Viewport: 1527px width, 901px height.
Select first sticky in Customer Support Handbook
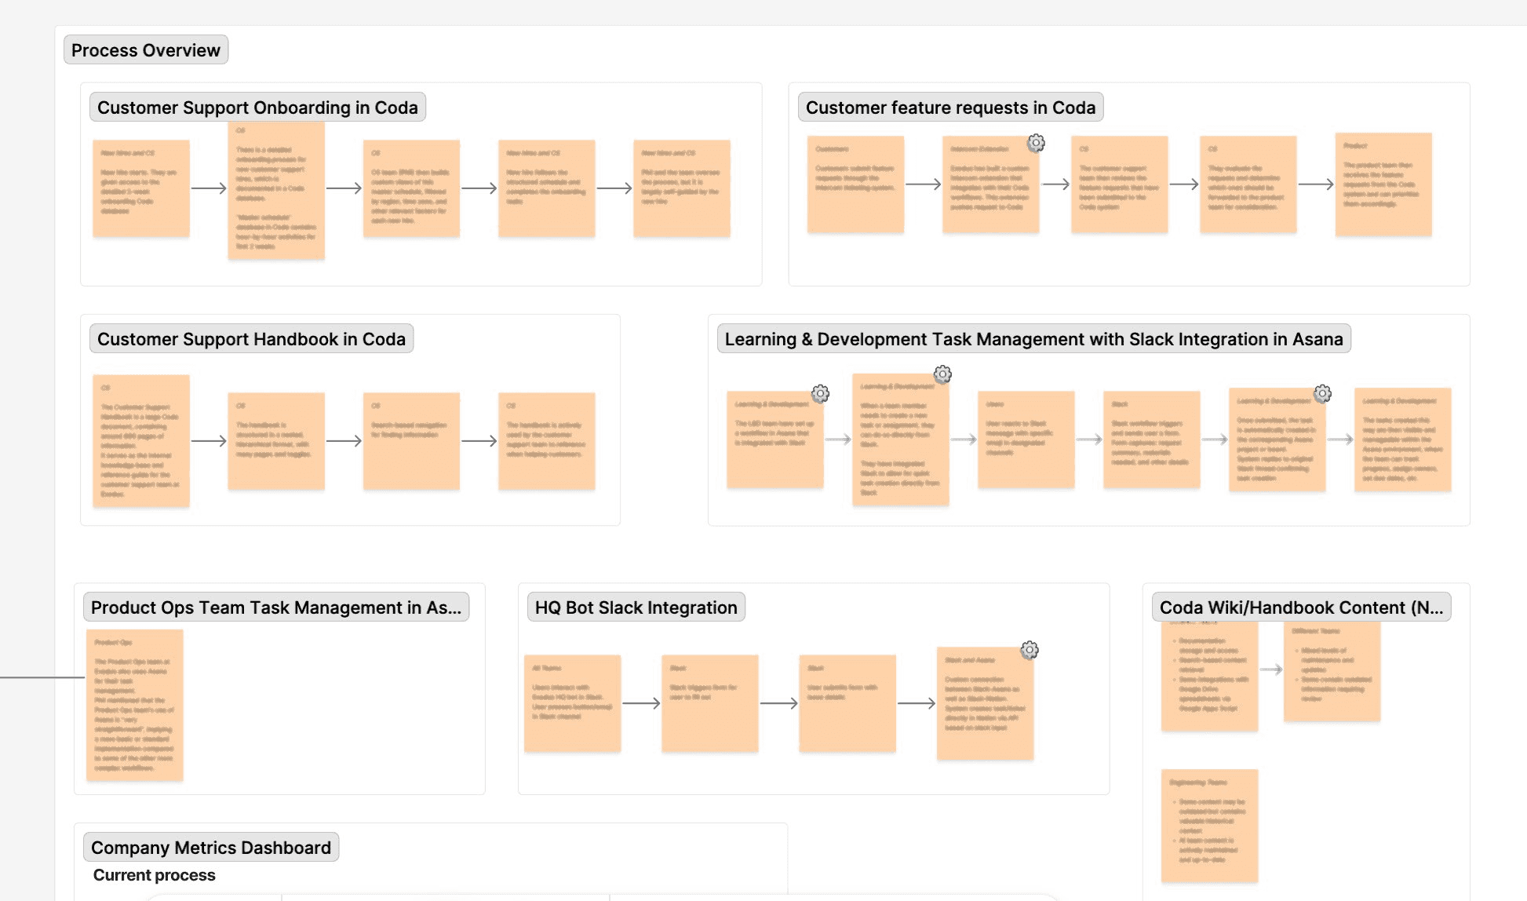[141, 441]
